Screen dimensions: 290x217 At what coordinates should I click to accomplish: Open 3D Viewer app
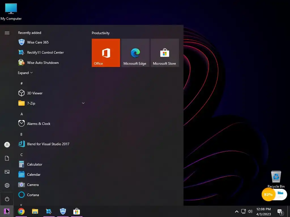coord(52,93)
